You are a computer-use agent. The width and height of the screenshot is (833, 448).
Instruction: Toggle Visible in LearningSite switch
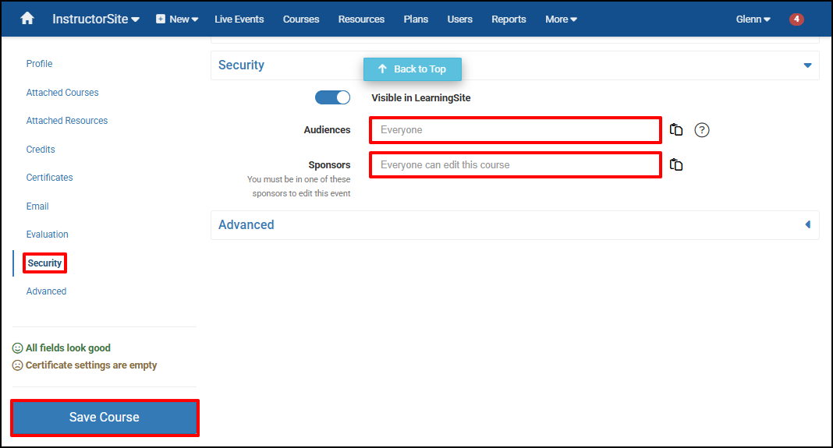[x=332, y=97]
